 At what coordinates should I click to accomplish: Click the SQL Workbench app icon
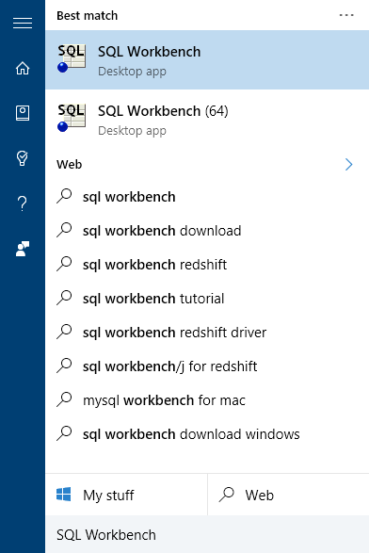72,58
